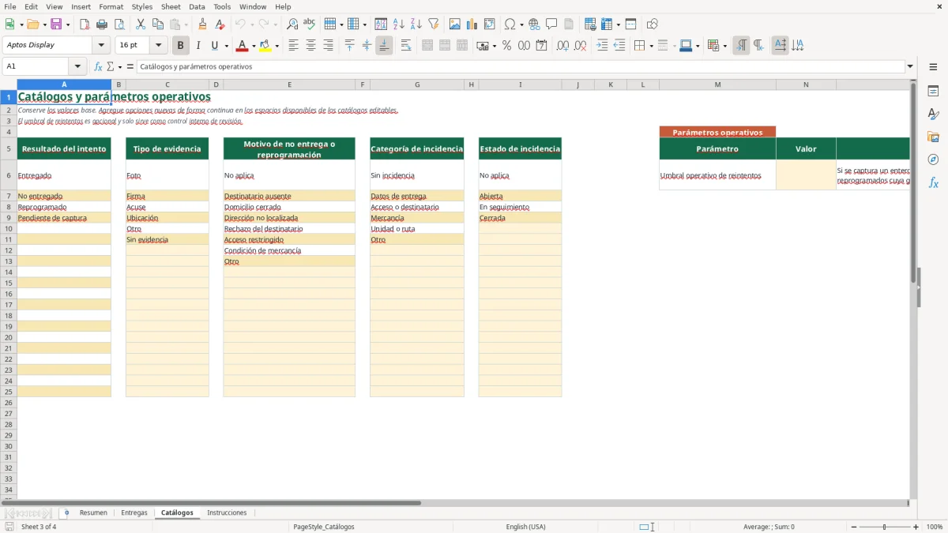
Task: Open background color dropdown arrow
Action: [x=276, y=46]
